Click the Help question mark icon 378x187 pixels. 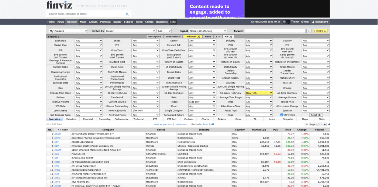(x=302, y=22)
